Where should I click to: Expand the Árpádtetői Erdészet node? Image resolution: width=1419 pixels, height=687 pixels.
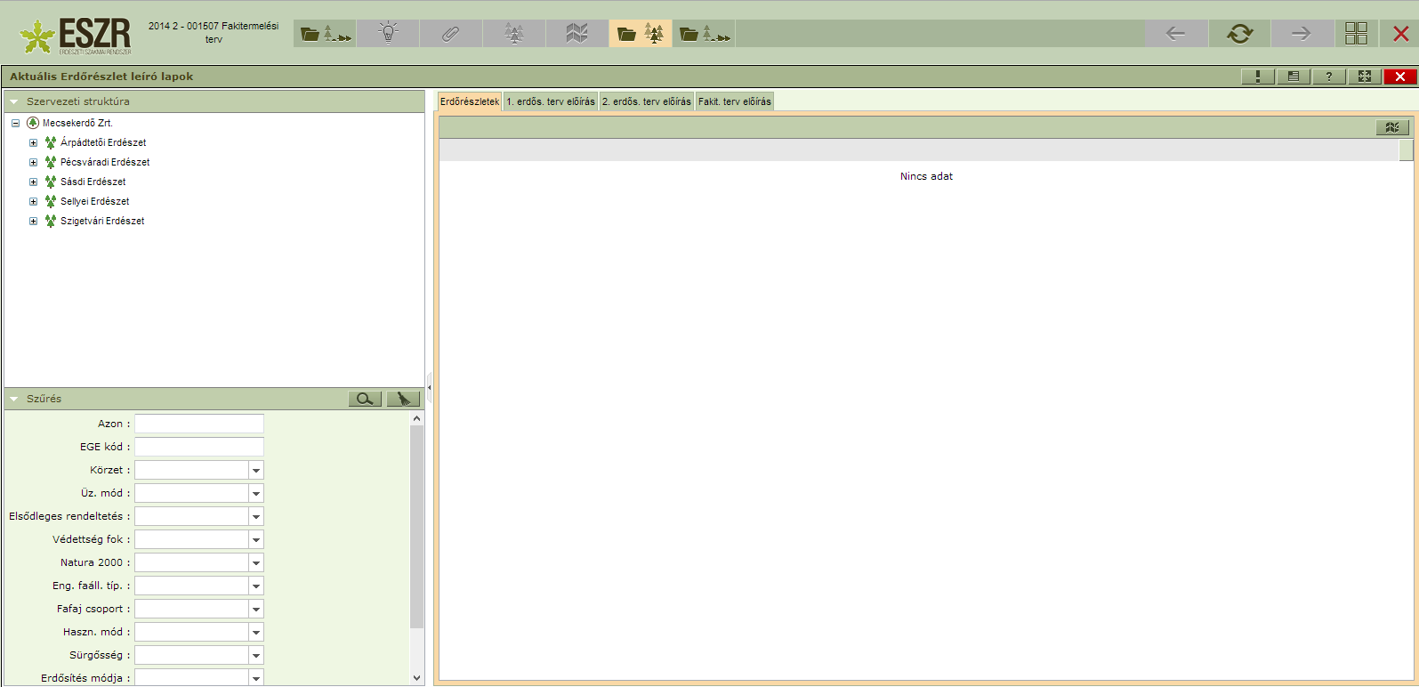(33, 142)
